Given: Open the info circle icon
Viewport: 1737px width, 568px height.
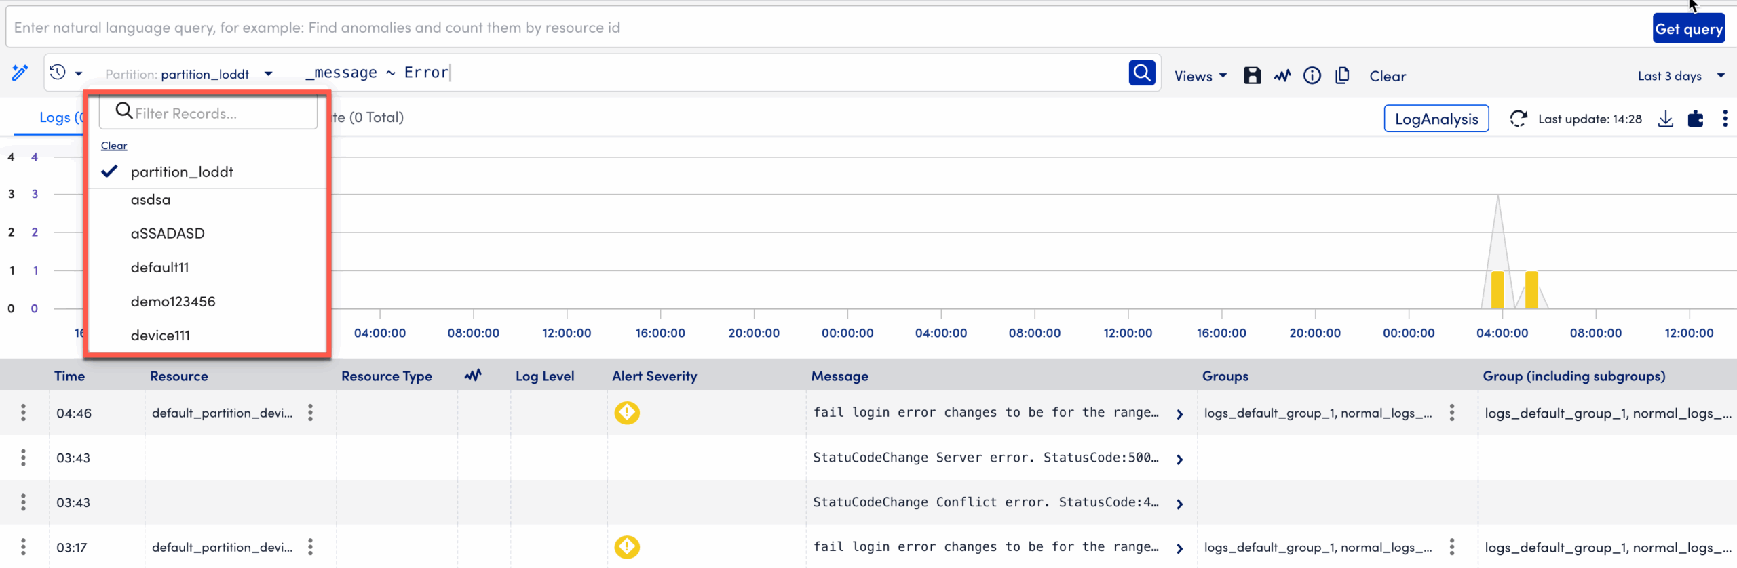Looking at the screenshot, I should (x=1312, y=76).
